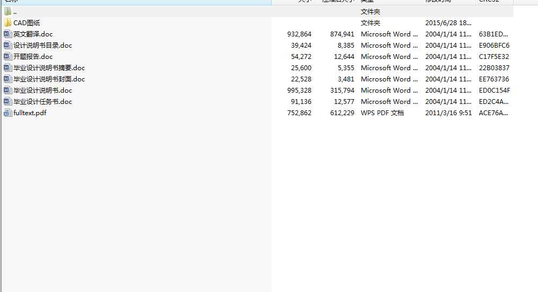The height and width of the screenshot is (292, 538).
Task: Click the Word icon beside 毕业设计任务书.doc
Action: (8, 102)
